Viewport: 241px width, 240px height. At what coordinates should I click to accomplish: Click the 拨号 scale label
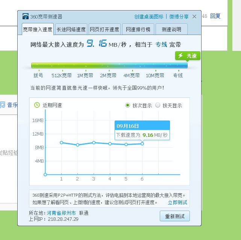coord(38,75)
